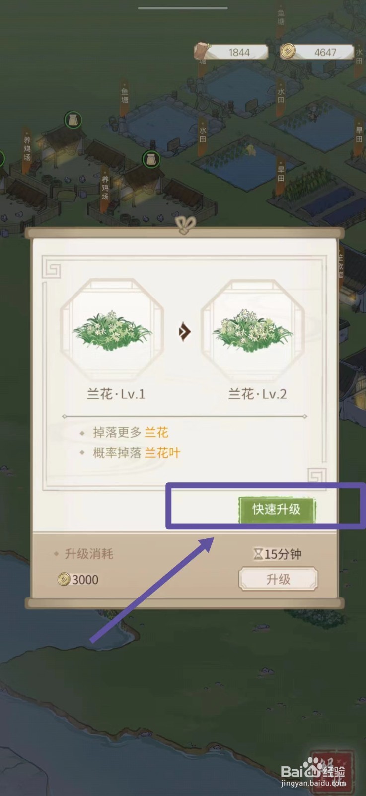Tap the 3000 coin cost icon

point(64,579)
